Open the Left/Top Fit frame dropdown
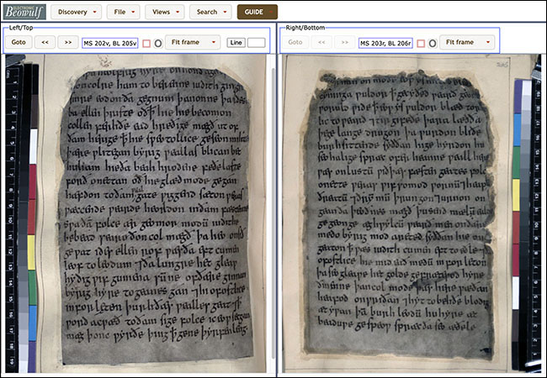 [193, 42]
